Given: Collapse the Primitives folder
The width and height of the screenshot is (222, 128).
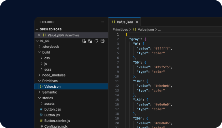Looking at the screenshot, I should 40,81.
